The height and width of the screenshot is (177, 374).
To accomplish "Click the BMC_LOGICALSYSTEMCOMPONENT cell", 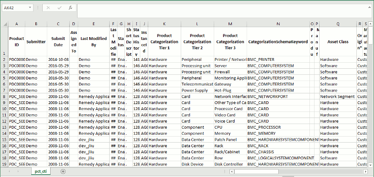I will coord(278,158).
